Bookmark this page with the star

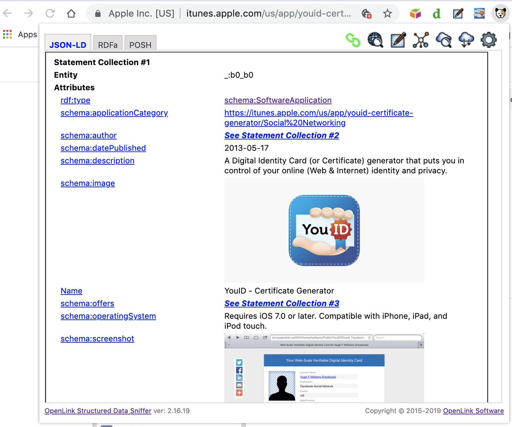pyautogui.click(x=387, y=14)
